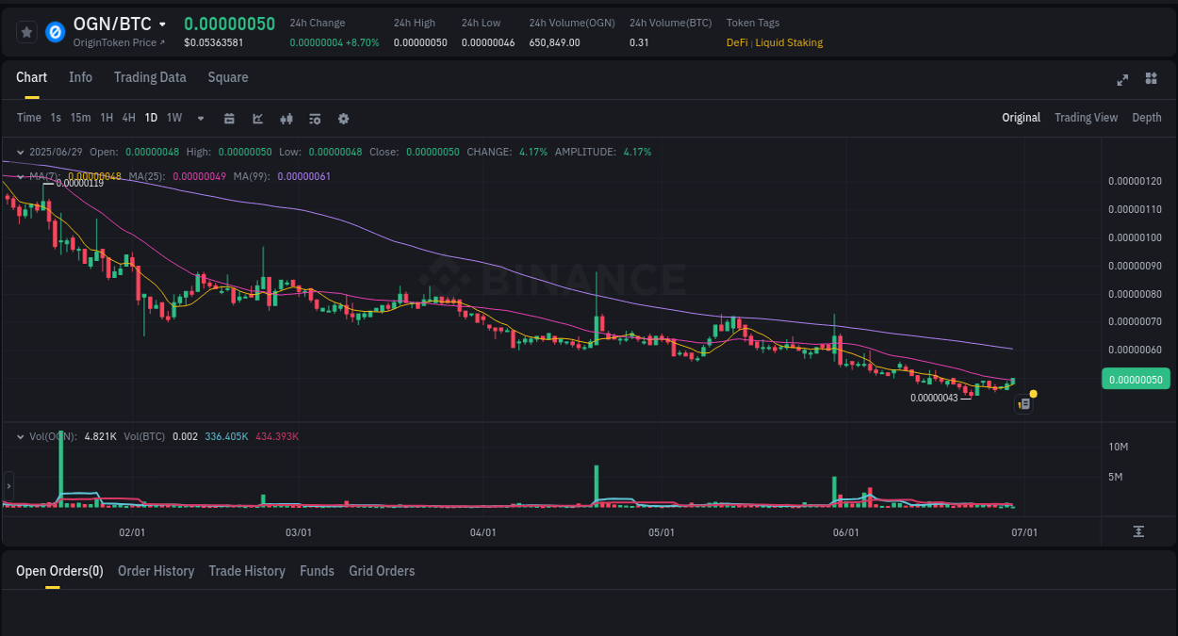Screen dimensions: 1178x636
Task: Open the date range picker icon
Action: 229,118
